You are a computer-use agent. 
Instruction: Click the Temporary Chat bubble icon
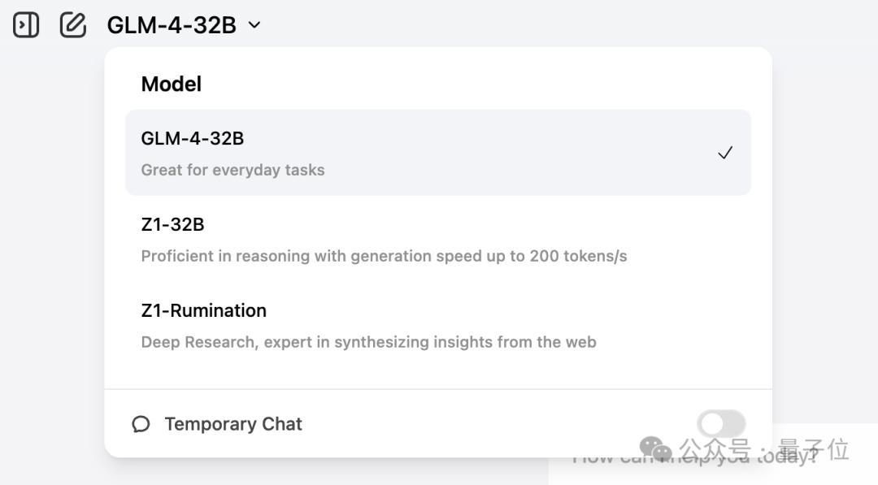click(x=141, y=424)
